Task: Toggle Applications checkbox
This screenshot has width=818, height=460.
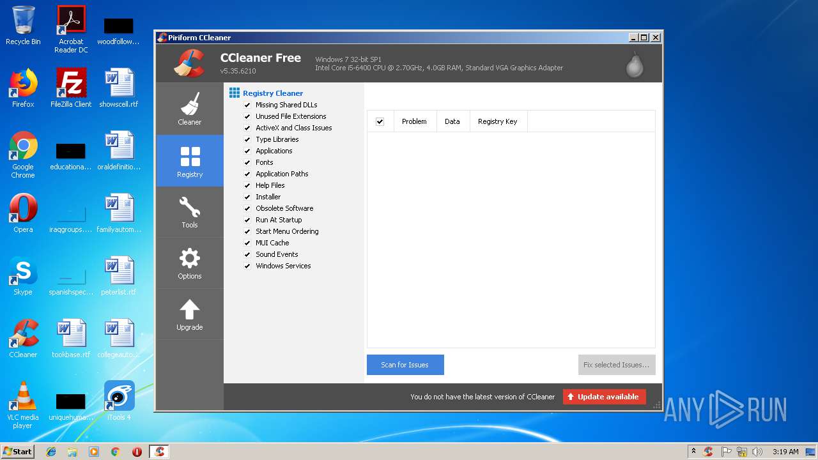Action: coord(247,151)
